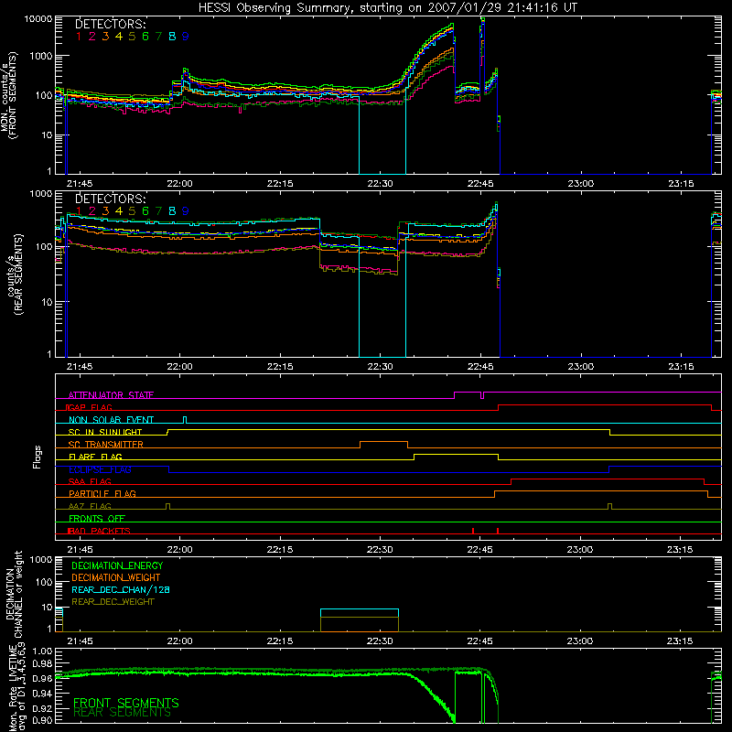The image size is (732, 732).
Task: Click the ECLIPSE_FLAG label
Action: 100,469
